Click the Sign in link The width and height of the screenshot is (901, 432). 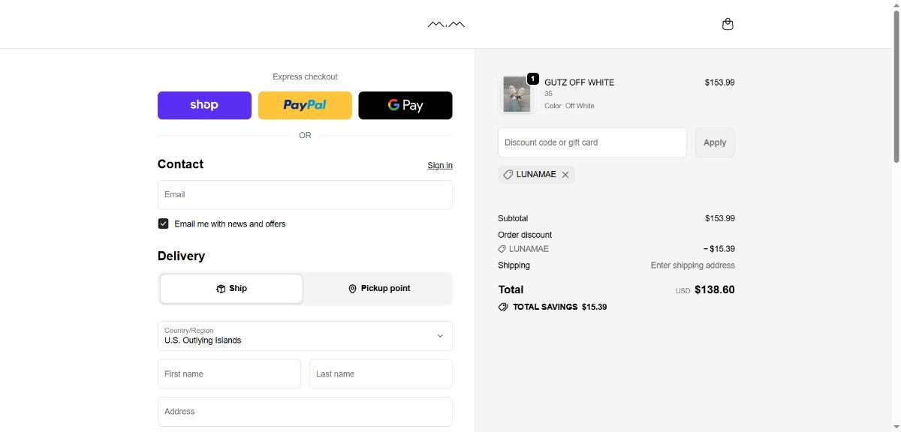tap(440, 166)
